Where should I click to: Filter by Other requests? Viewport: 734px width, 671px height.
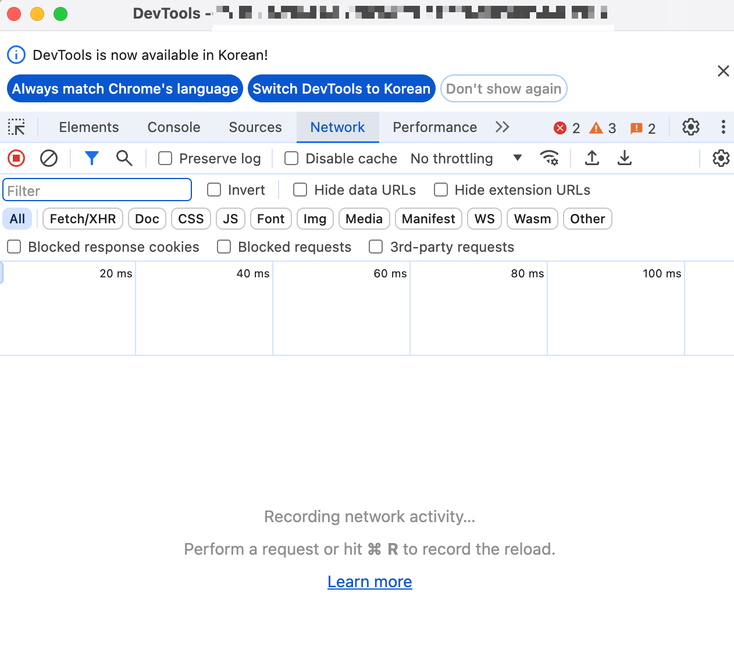(x=587, y=219)
